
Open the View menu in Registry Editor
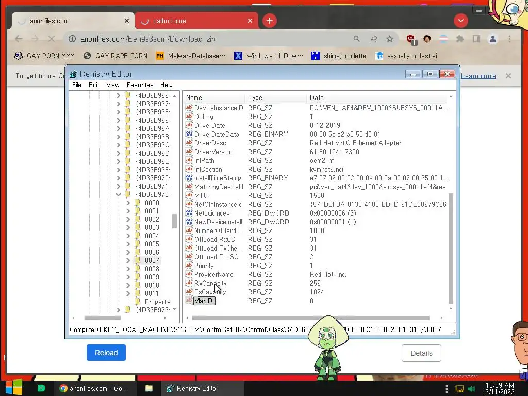[x=113, y=85]
